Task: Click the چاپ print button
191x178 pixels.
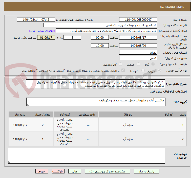Action: click(75, 171)
